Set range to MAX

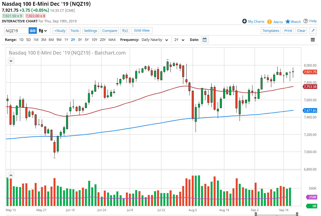[x=112, y=40]
